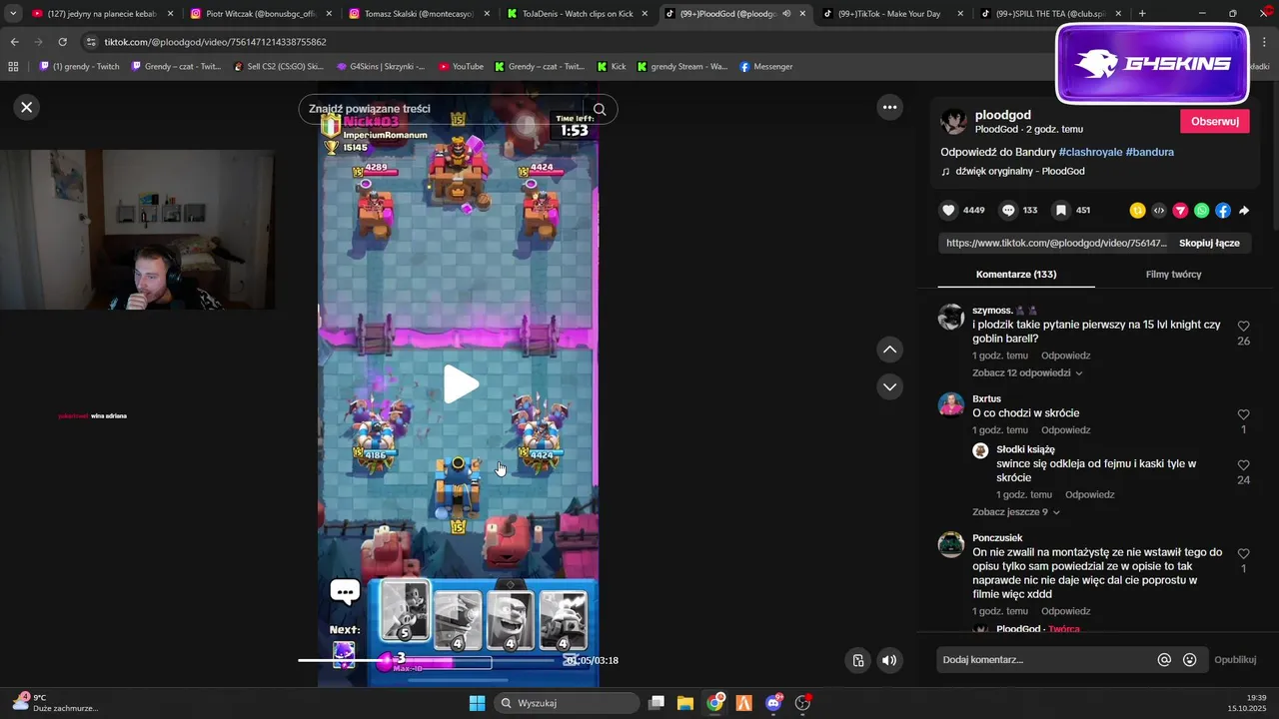Share the video to Facebook

coord(1223,211)
